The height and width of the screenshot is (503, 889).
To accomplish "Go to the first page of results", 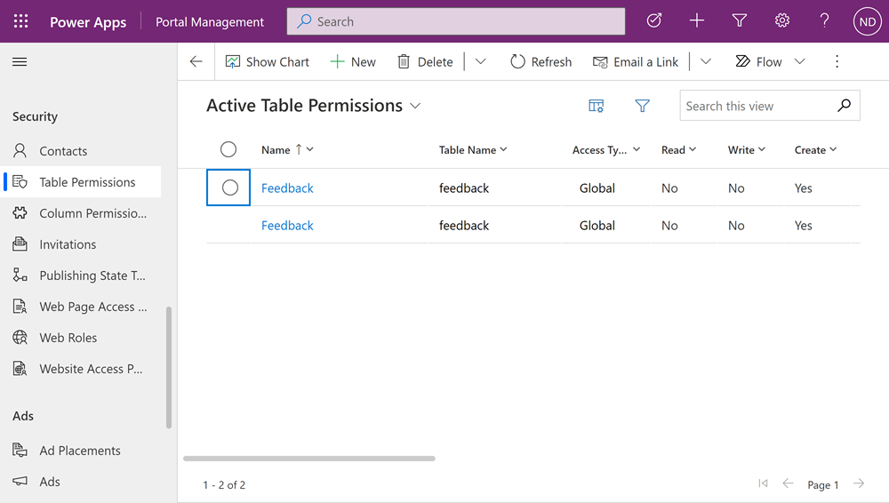I will (x=763, y=483).
